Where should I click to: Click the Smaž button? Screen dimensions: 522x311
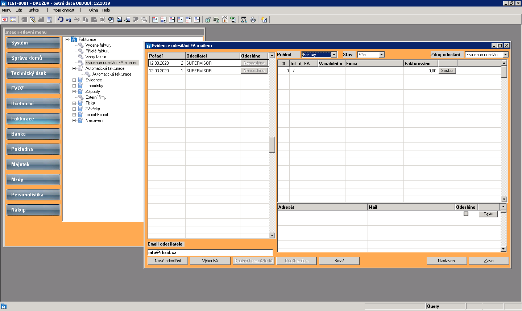[339, 261]
